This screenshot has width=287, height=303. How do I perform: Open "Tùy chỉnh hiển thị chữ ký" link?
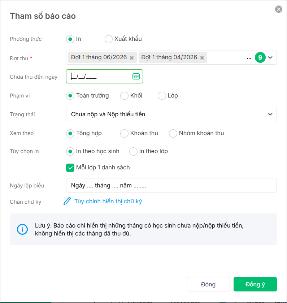(x=108, y=202)
